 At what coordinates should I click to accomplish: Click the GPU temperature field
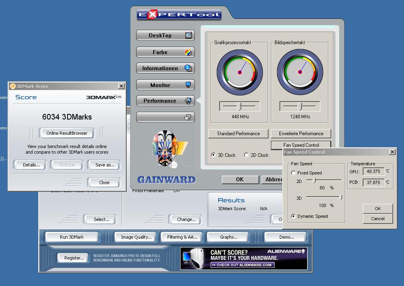[x=373, y=171]
